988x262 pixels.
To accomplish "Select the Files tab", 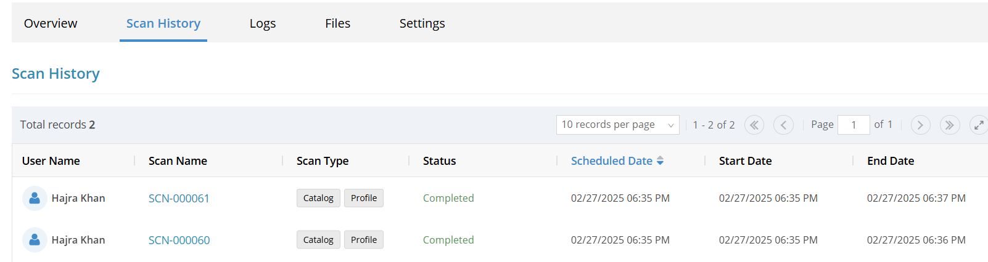I will [x=338, y=23].
